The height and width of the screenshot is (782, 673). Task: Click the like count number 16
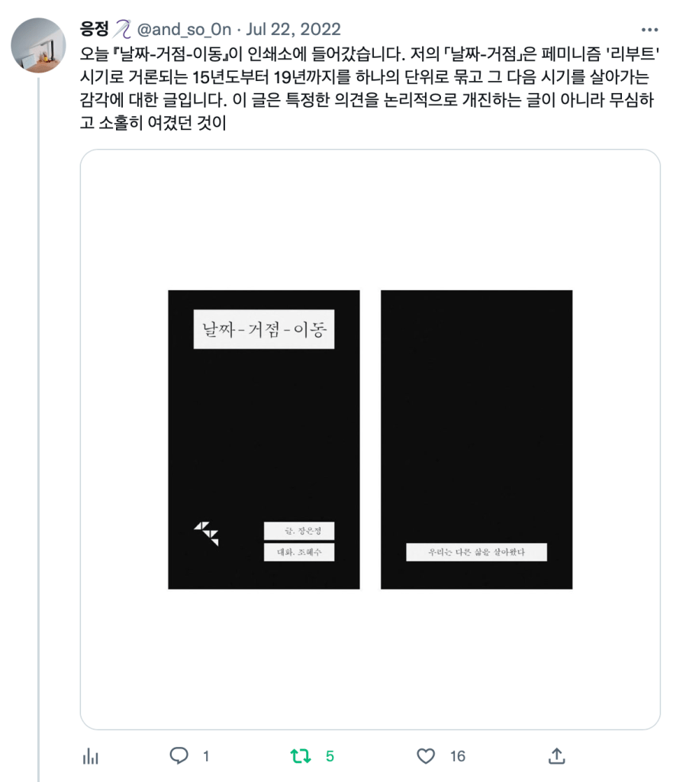458,757
